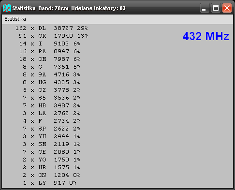This screenshot has height=190, width=235.
Task: Select the row '2 x ON 1204 0%'
Action: click(x=51, y=175)
